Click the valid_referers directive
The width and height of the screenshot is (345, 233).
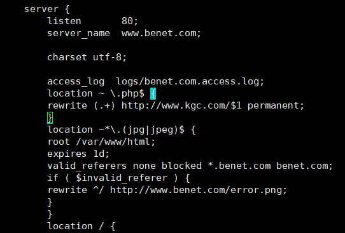pos(87,166)
